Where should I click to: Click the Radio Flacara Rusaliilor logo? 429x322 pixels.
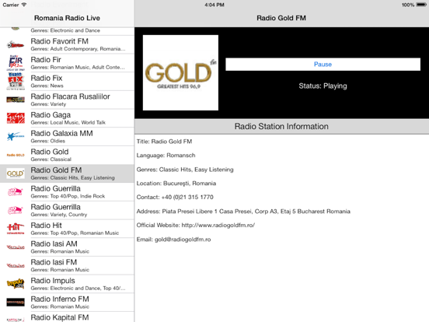coord(16,100)
